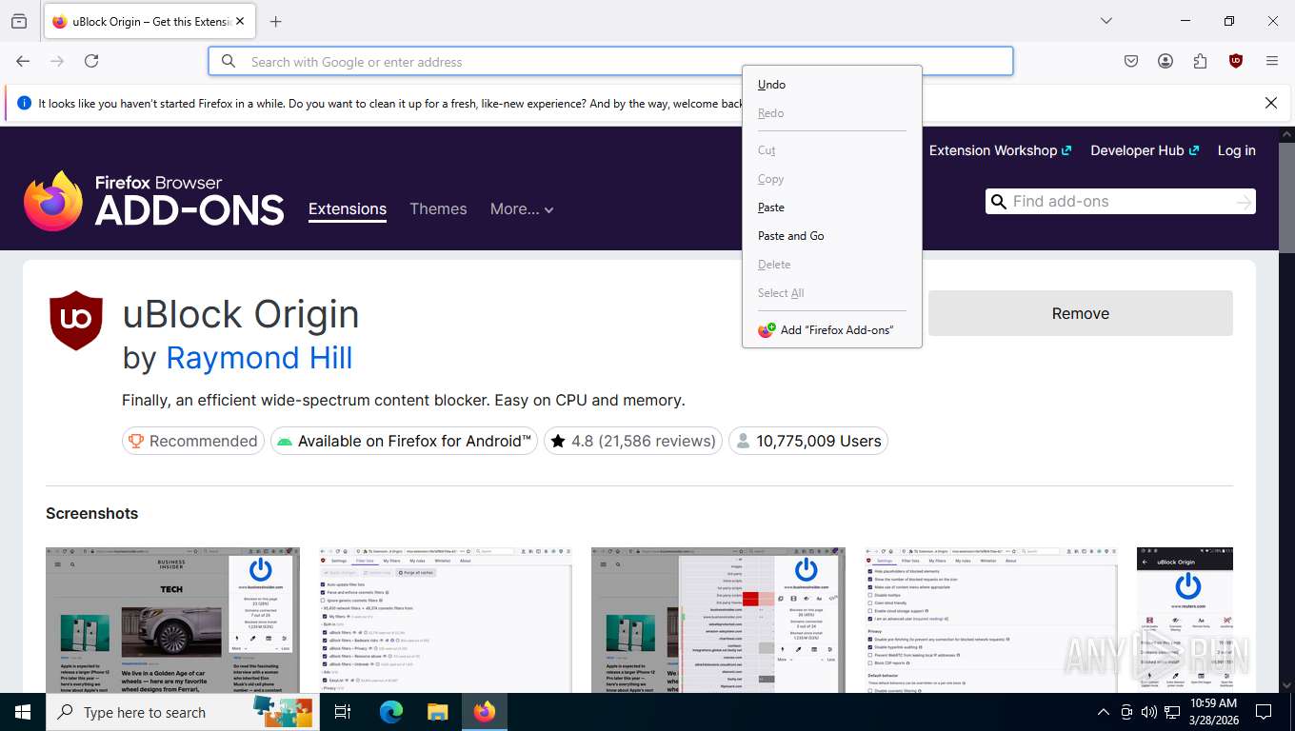The height and width of the screenshot is (731, 1295).
Task: Go back to the previous page
Action: [x=23, y=61]
